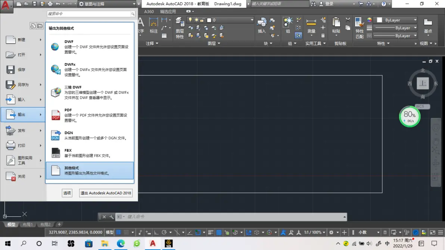445x250 pixels.
Task: Click the AutoCAD application menu logo button
Action: (6, 6)
